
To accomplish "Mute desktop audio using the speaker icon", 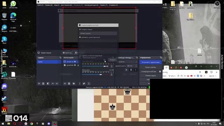I will pyautogui.click(x=107, y=66).
